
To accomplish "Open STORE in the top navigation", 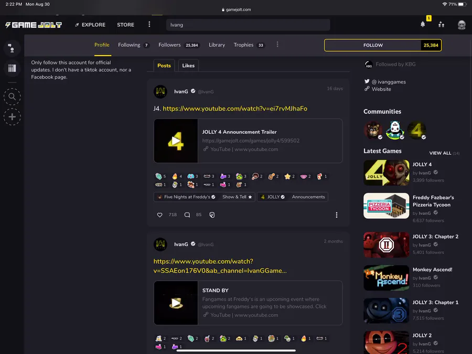I will 125,25.
